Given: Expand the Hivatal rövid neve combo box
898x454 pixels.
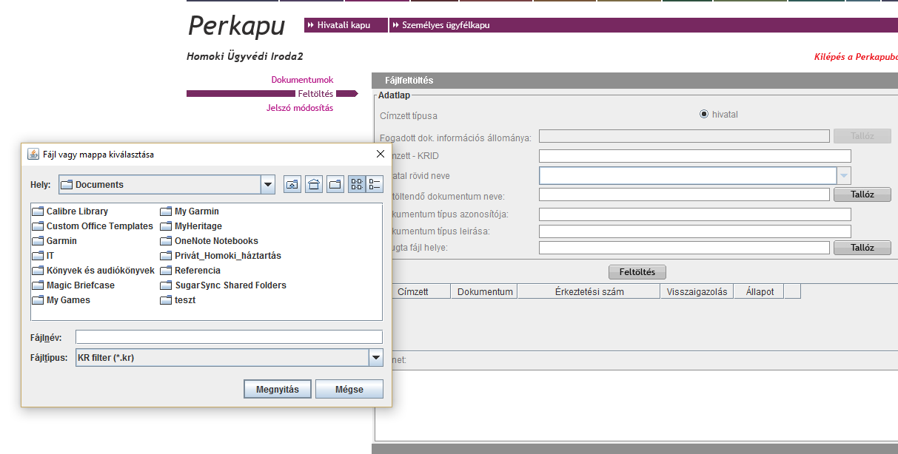Looking at the screenshot, I should point(844,175).
